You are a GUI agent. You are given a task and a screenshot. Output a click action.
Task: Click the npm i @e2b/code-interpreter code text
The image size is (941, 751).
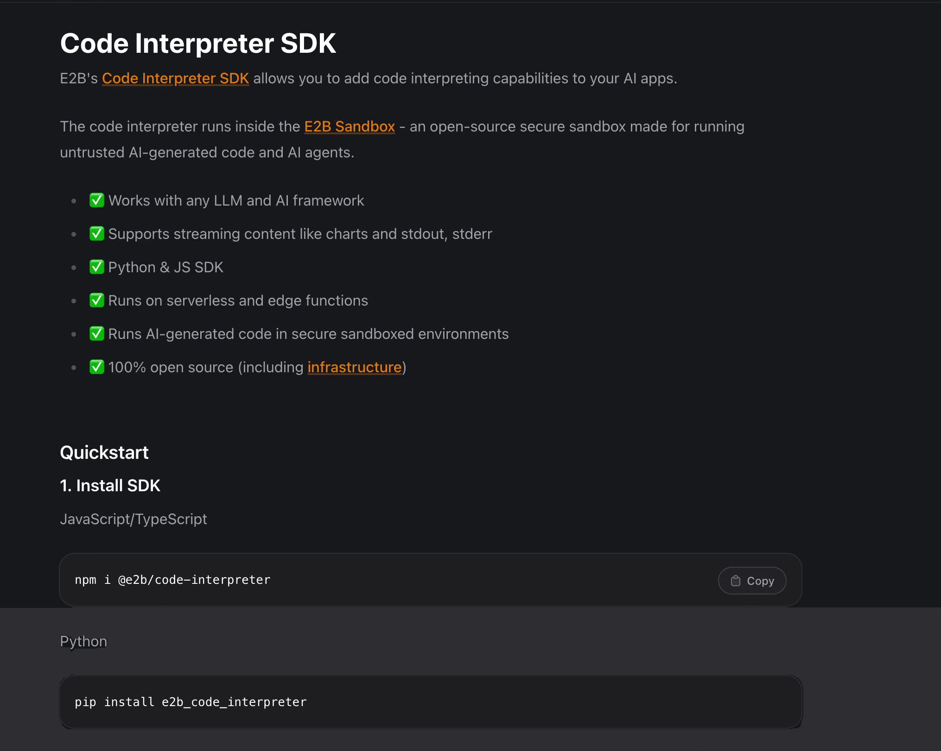click(x=172, y=580)
